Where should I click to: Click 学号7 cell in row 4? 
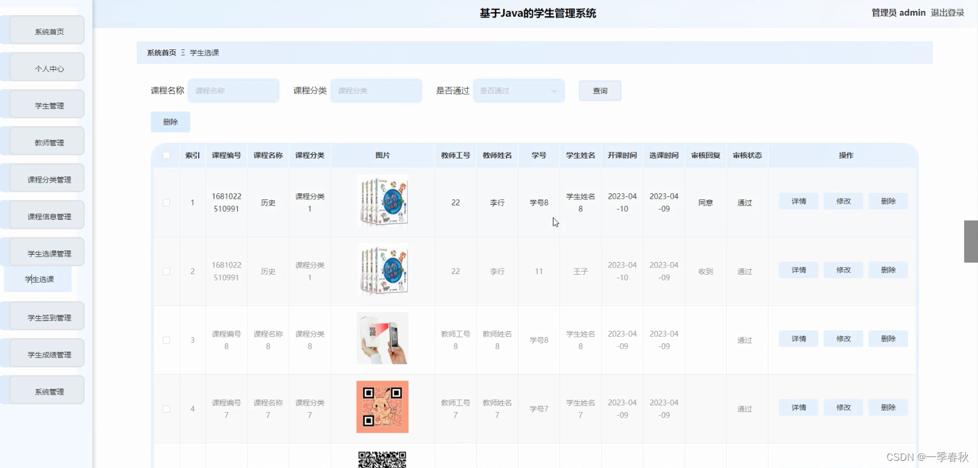point(539,409)
